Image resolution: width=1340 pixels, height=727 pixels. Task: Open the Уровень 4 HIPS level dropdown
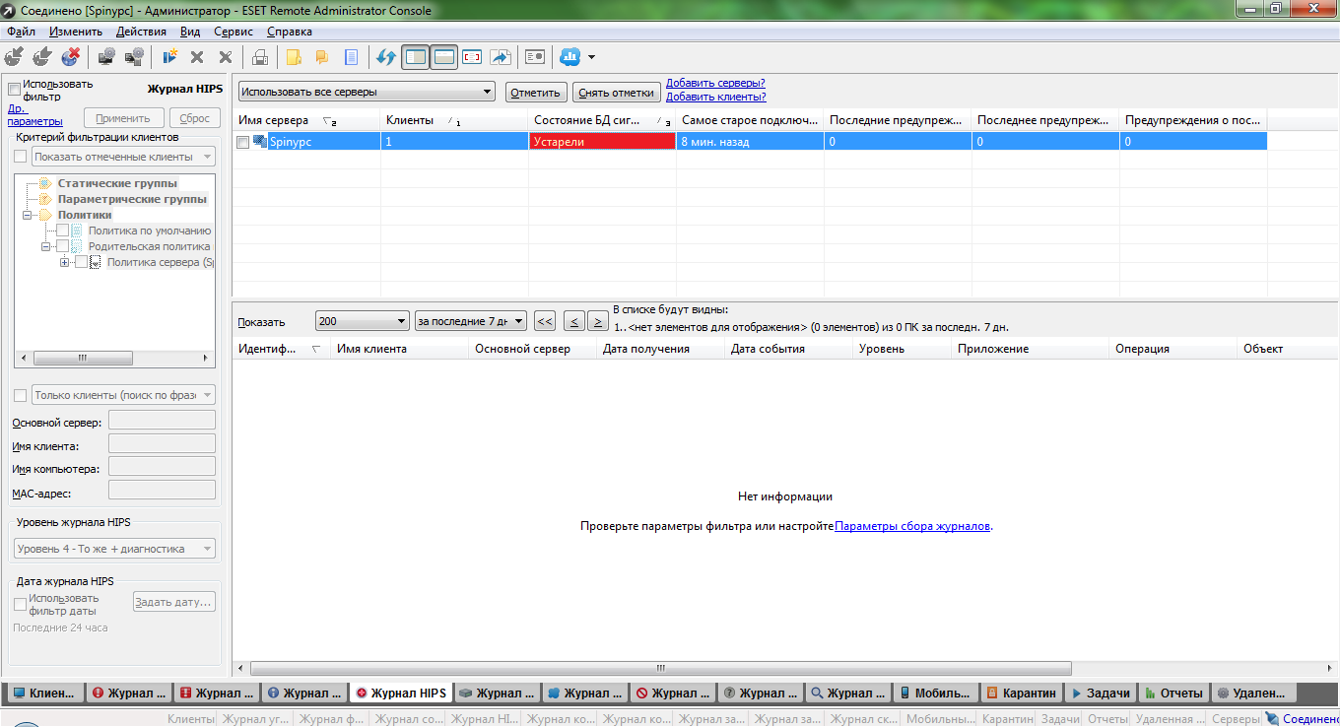point(114,549)
